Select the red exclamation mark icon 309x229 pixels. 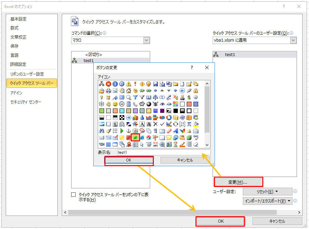pos(135,84)
